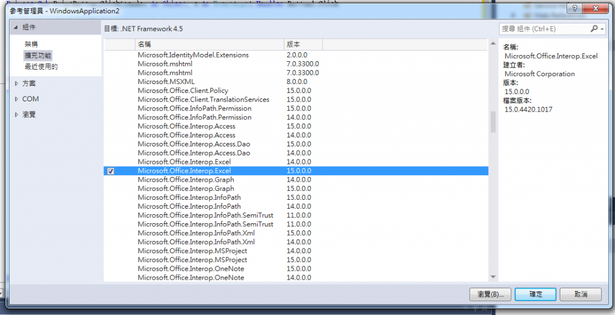The height and width of the screenshot is (315, 615).
Task: Expand the COM section
Action: (16, 99)
